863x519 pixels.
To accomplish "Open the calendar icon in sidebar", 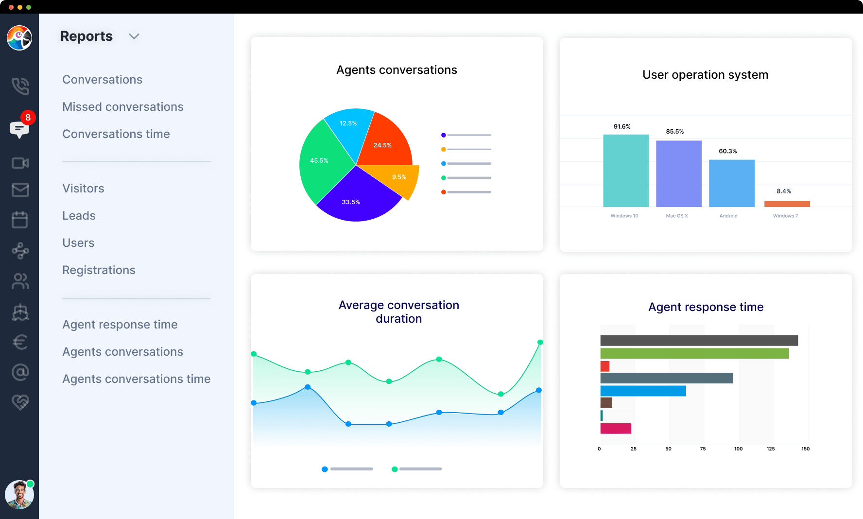I will click(20, 220).
